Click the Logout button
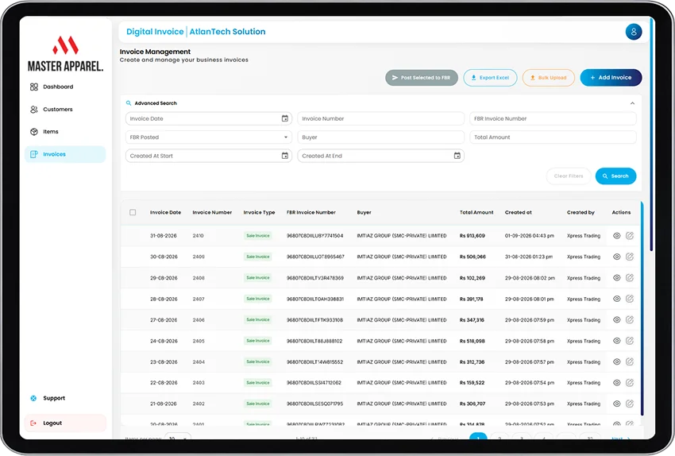 [x=65, y=423]
